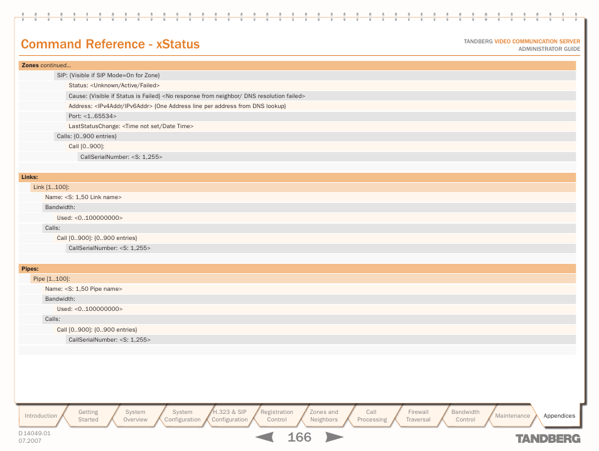
Task: Click document number D14049.01
Action: 35,433
